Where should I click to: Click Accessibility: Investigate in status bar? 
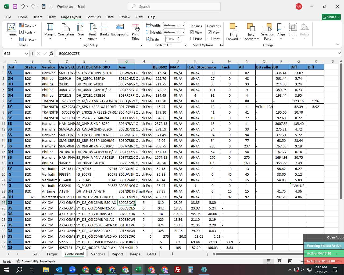(36, 261)
